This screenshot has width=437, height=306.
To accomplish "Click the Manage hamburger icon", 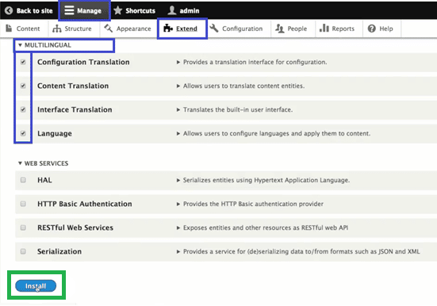I will 69,10.
